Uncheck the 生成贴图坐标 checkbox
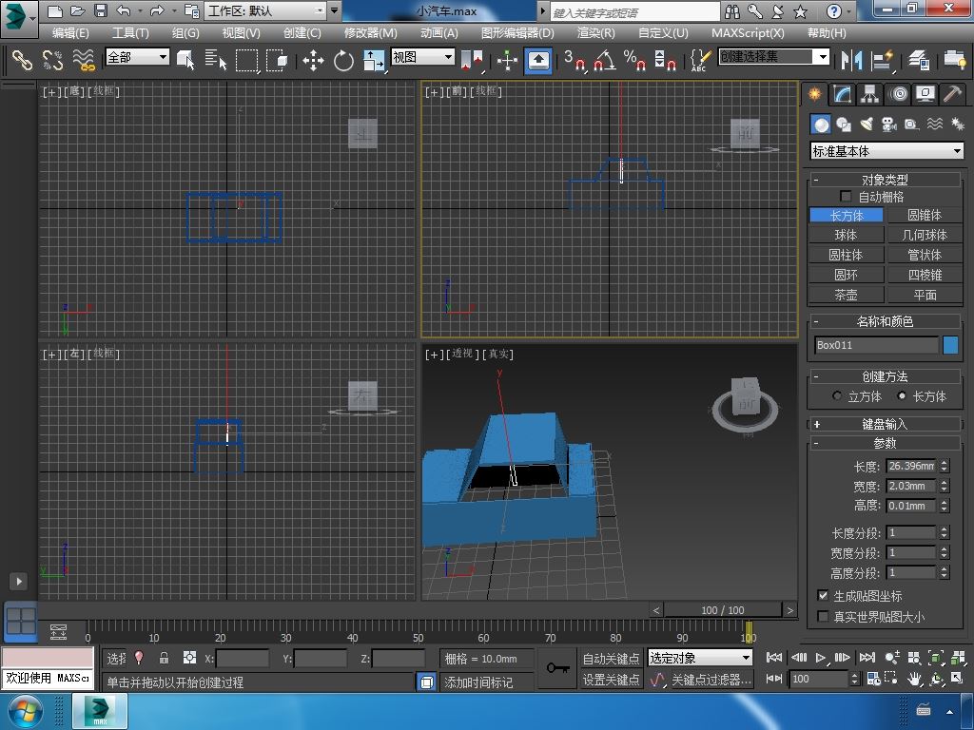Screen dimensions: 974x730 click(x=824, y=596)
